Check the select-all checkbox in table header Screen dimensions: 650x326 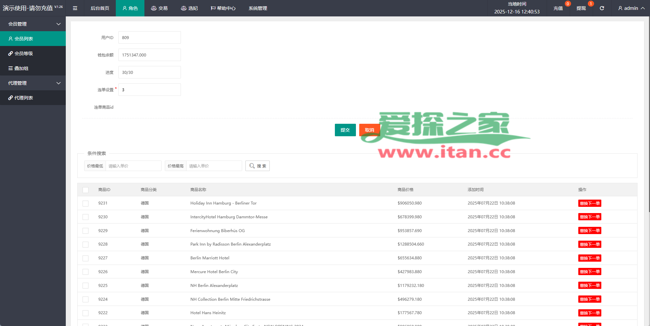click(x=86, y=190)
